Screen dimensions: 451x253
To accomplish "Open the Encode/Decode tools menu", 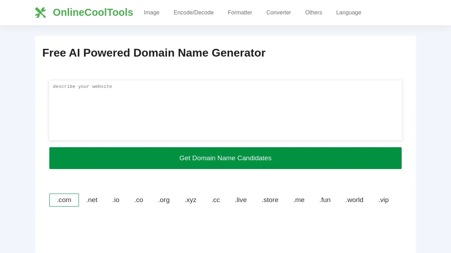I will coord(193,13).
